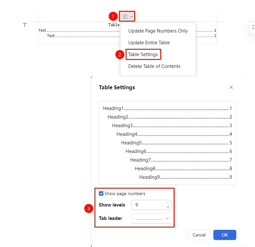The height and width of the screenshot is (247, 255).
Task: Click the Heading8 preview row
Action: (x=183, y=169)
